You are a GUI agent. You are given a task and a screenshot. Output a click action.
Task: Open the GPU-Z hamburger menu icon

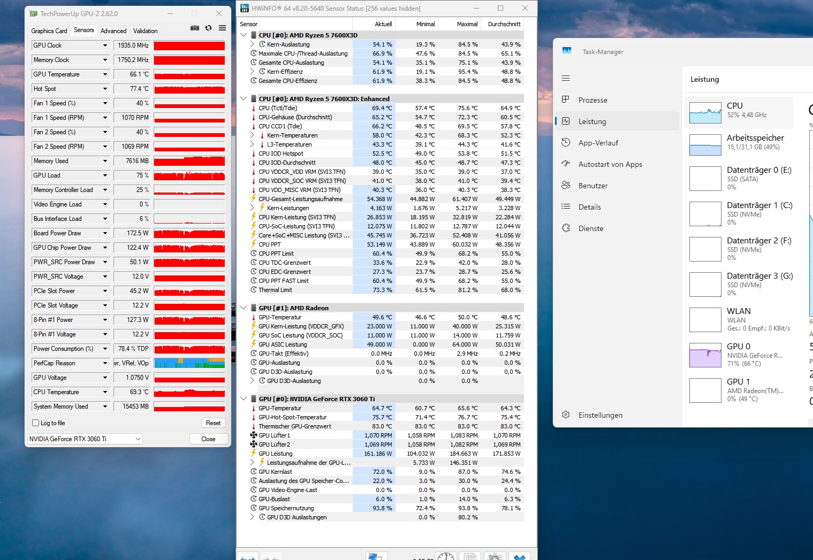pos(222,28)
